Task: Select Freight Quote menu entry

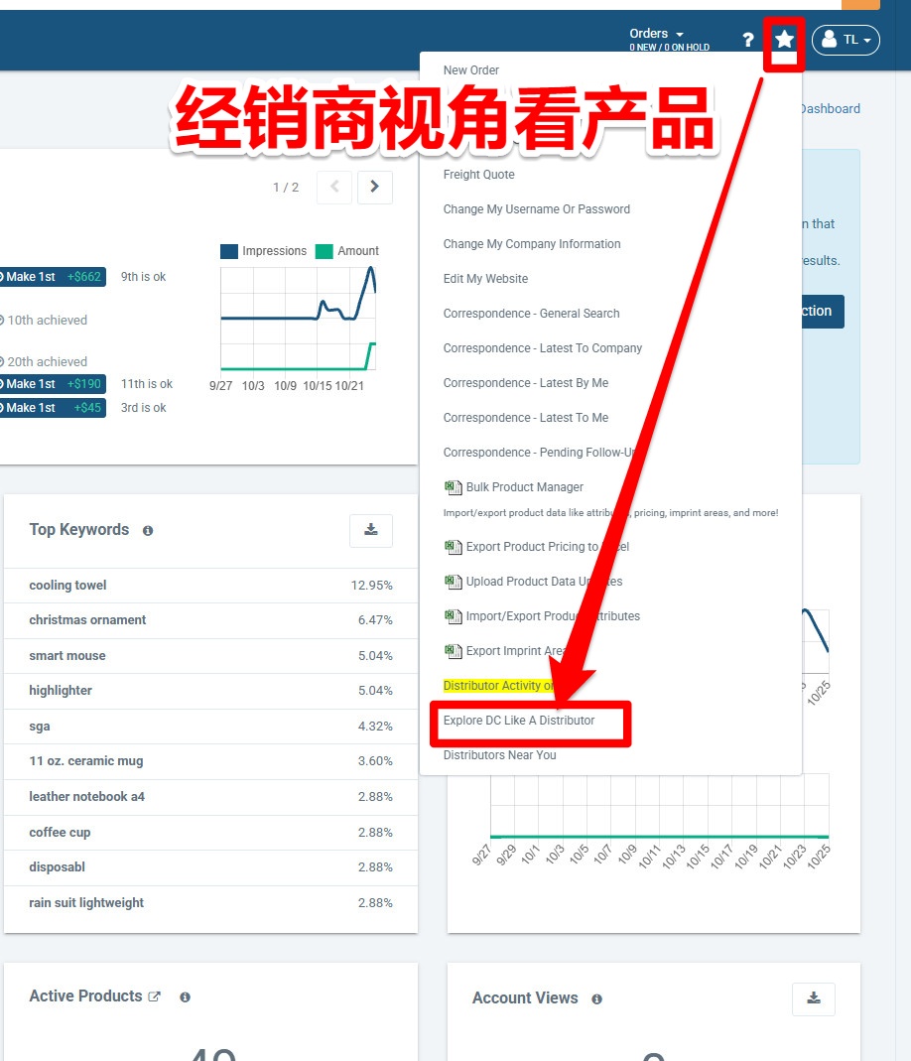Action: pos(478,175)
